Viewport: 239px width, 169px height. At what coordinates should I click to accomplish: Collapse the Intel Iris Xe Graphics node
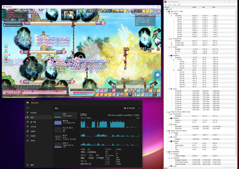[167, 131]
